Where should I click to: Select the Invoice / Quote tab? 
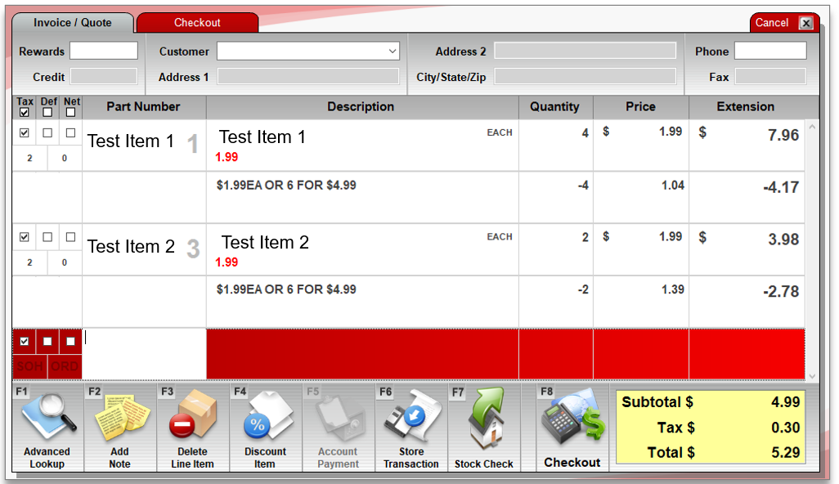coord(73,23)
